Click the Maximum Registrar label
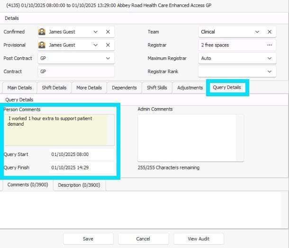 (x=167, y=58)
